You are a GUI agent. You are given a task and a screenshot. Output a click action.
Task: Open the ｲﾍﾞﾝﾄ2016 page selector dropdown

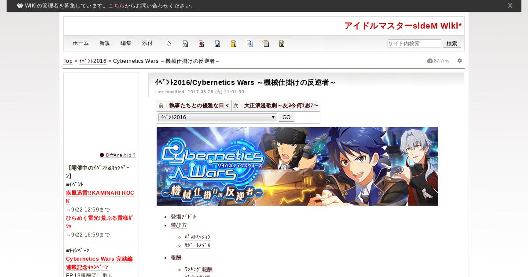click(x=218, y=117)
